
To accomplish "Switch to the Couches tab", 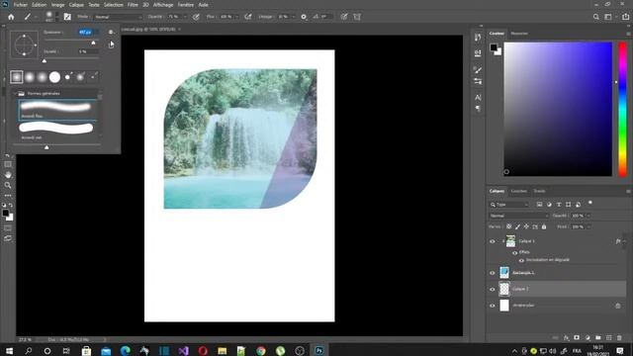I will [x=518, y=191].
